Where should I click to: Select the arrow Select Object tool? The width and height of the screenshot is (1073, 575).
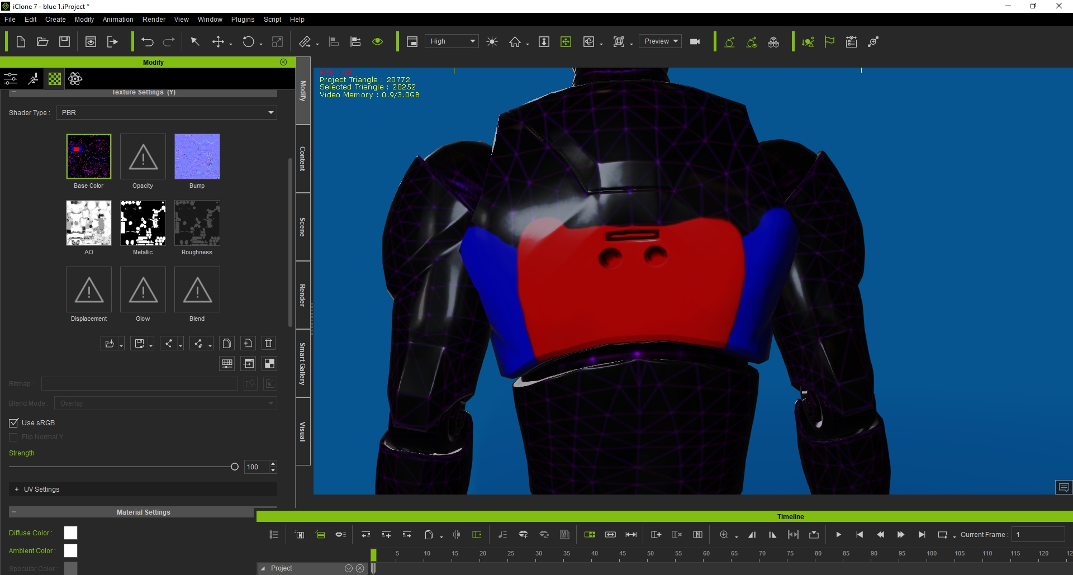tap(195, 42)
